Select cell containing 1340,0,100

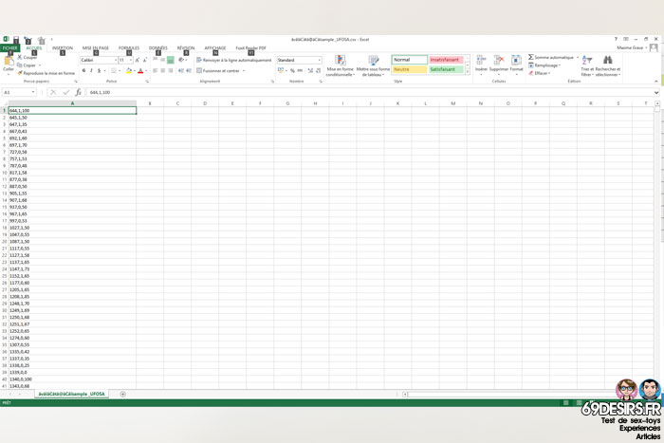pos(72,379)
